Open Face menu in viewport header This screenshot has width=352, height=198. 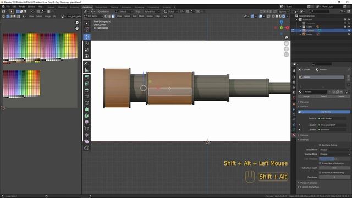[x=165, y=16]
